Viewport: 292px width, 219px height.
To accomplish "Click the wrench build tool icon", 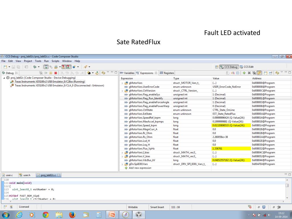I will [x=86, y=67].
